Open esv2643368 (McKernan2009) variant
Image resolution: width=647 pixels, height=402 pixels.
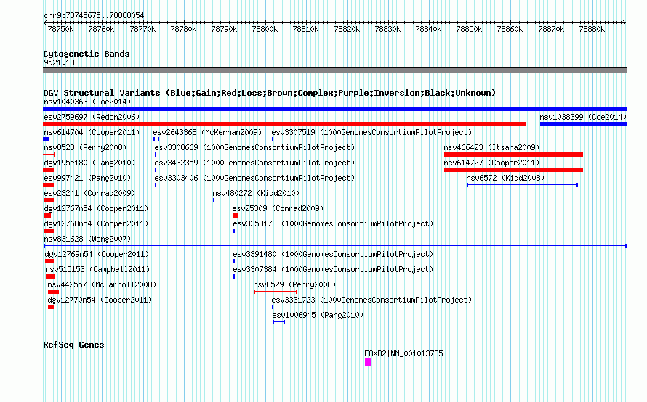(x=207, y=132)
